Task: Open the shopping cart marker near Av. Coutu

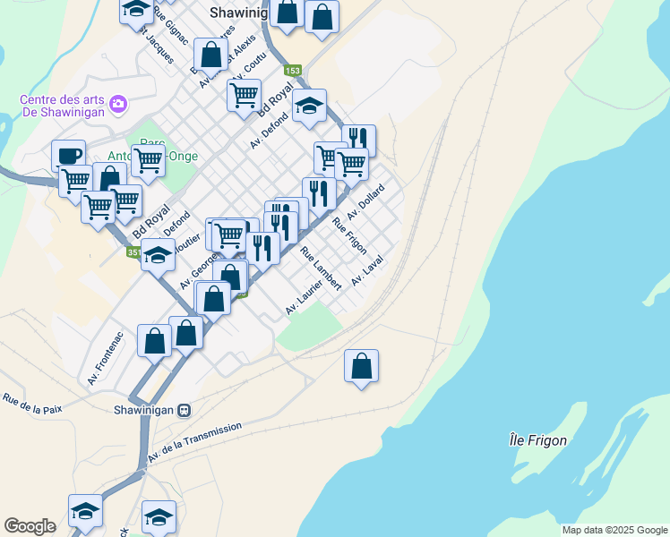Action: 244,98
